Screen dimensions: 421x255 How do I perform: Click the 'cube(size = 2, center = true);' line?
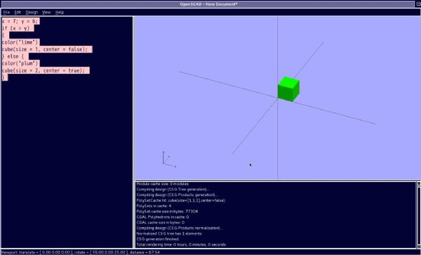point(44,70)
